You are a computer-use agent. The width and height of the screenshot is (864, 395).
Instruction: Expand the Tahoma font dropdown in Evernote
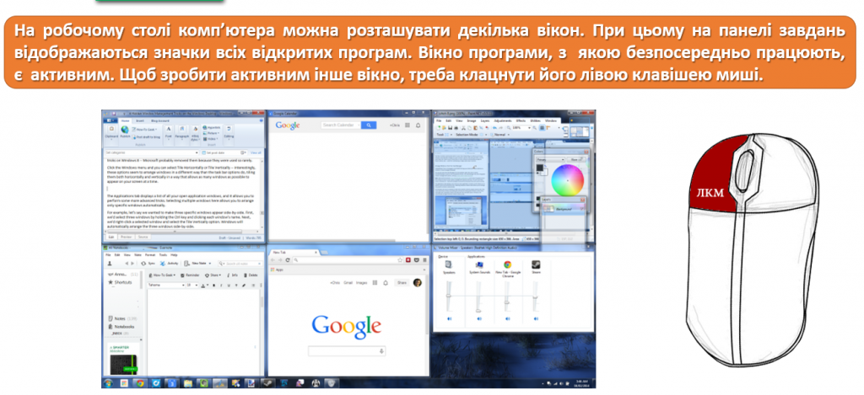tap(185, 285)
